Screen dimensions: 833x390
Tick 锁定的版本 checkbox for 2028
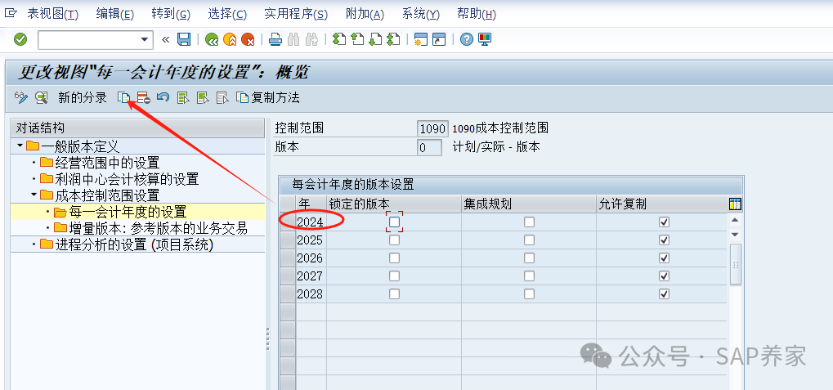click(x=394, y=294)
